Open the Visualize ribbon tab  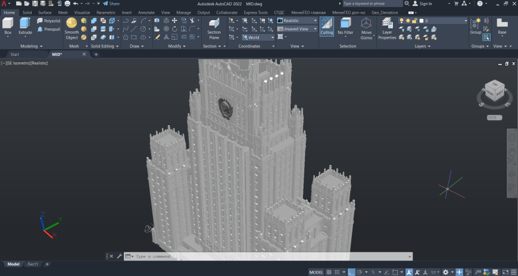click(82, 12)
